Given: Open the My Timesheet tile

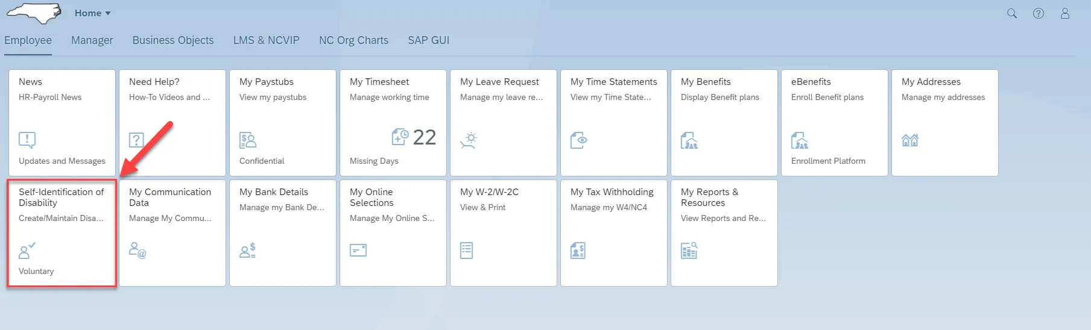Looking at the screenshot, I should pos(393,123).
